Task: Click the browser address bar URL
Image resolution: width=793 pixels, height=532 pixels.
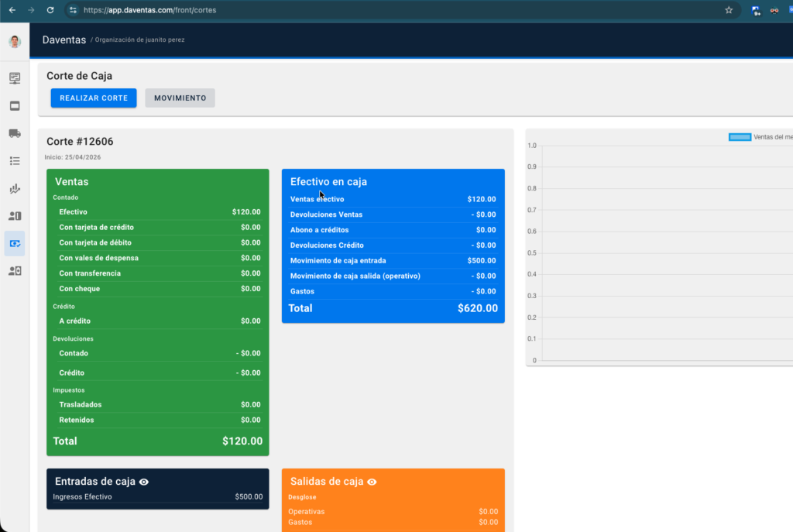Action: pyautogui.click(x=149, y=10)
